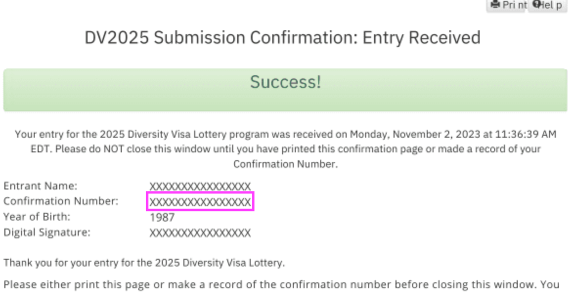Click the Entrant Name value field
Image resolution: width=572 pixels, height=293 pixels.
coord(200,187)
